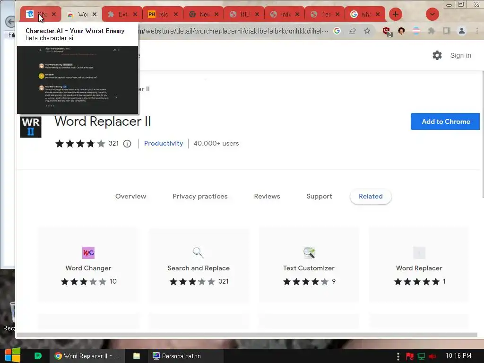Click the Search and Replace magnifier icon

click(199, 253)
